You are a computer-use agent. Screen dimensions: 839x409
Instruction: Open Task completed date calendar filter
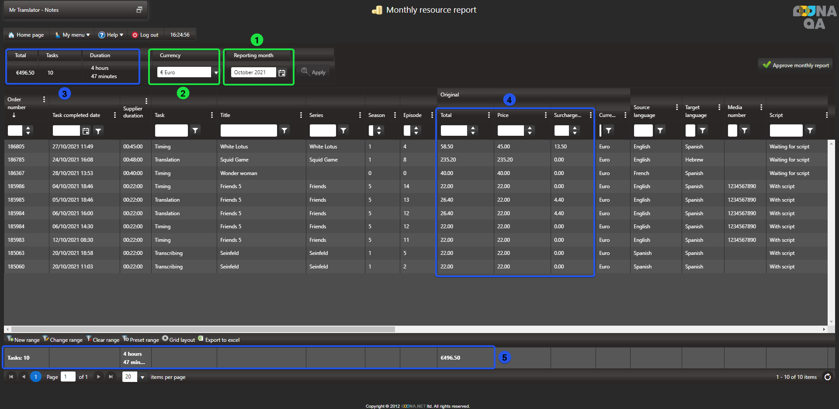(86, 131)
